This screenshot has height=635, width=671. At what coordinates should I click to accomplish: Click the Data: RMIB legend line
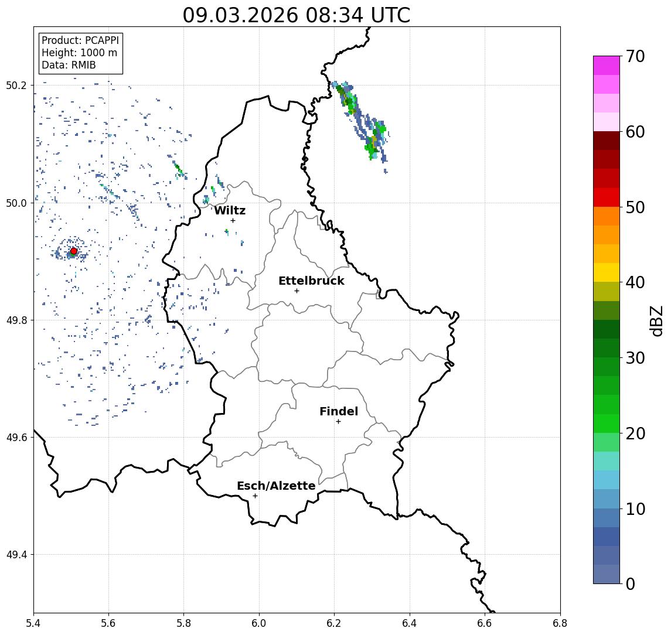(69, 65)
